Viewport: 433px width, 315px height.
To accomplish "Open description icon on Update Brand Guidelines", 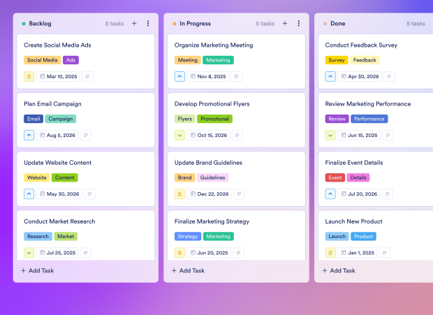I will [239, 194].
